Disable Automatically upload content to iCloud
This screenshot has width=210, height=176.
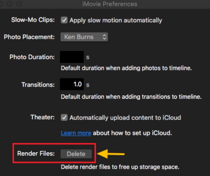point(64,117)
